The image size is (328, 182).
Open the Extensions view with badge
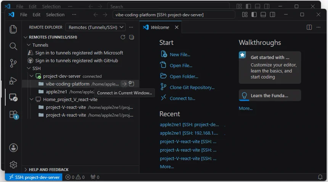coord(14,115)
